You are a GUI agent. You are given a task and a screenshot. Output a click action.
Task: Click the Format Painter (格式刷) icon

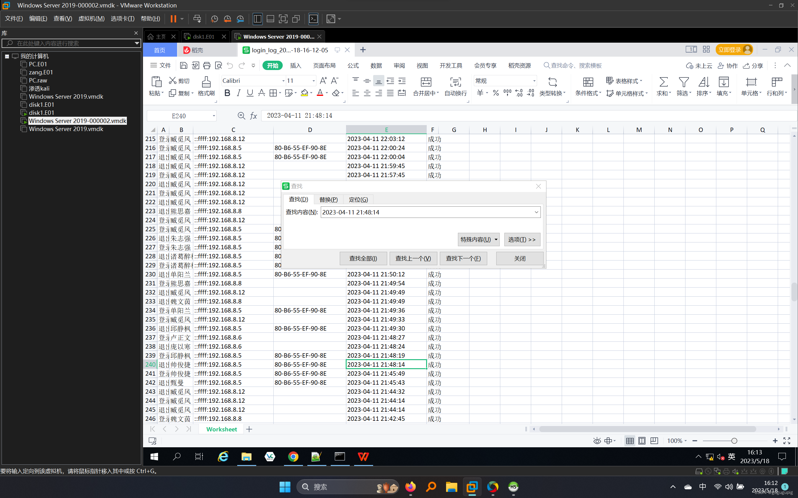click(x=206, y=82)
